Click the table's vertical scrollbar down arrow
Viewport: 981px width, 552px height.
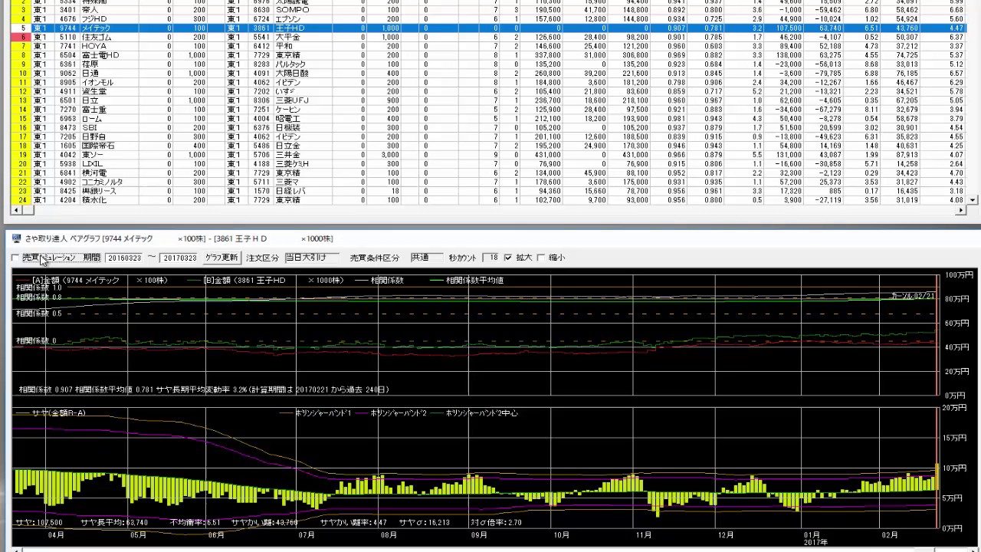(974, 200)
